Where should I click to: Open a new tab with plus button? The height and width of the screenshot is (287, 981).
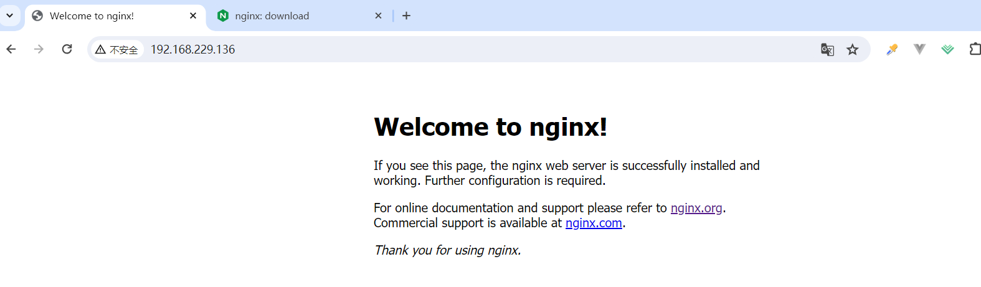(406, 16)
